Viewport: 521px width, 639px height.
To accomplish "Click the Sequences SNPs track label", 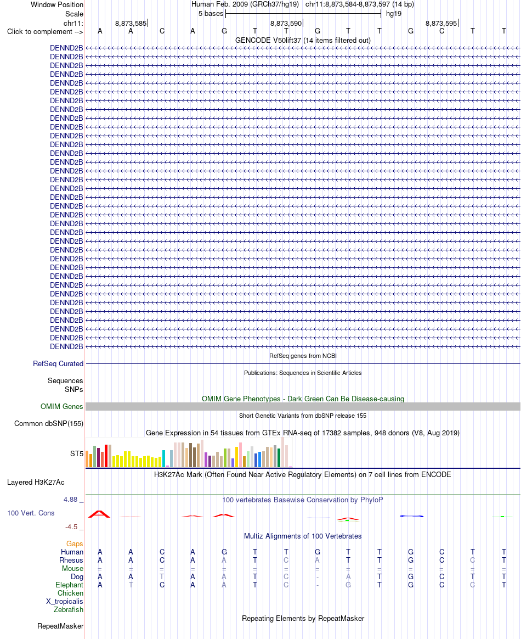I will [65, 385].
